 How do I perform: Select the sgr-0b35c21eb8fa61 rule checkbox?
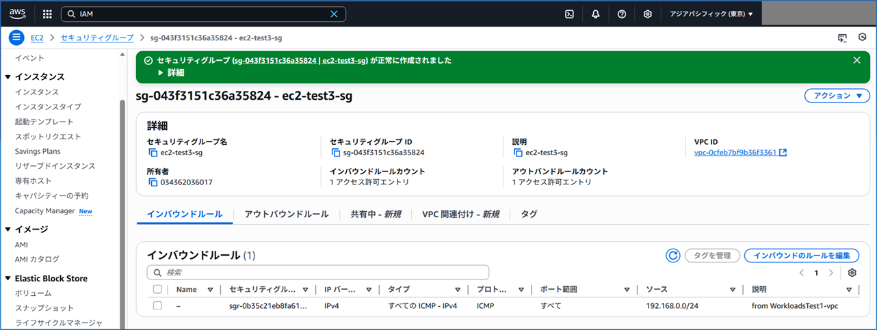point(157,305)
